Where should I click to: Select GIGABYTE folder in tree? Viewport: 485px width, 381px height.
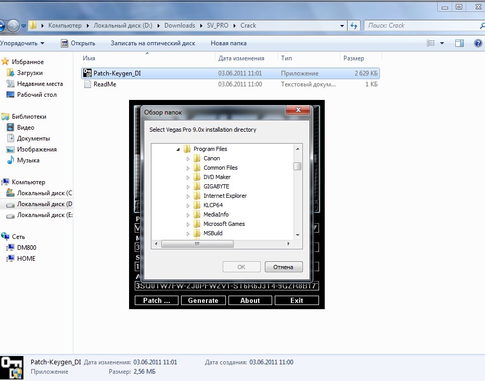tap(216, 186)
